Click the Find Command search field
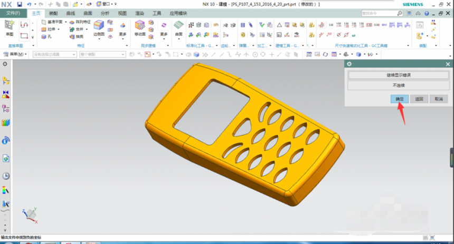 [x=382, y=13]
